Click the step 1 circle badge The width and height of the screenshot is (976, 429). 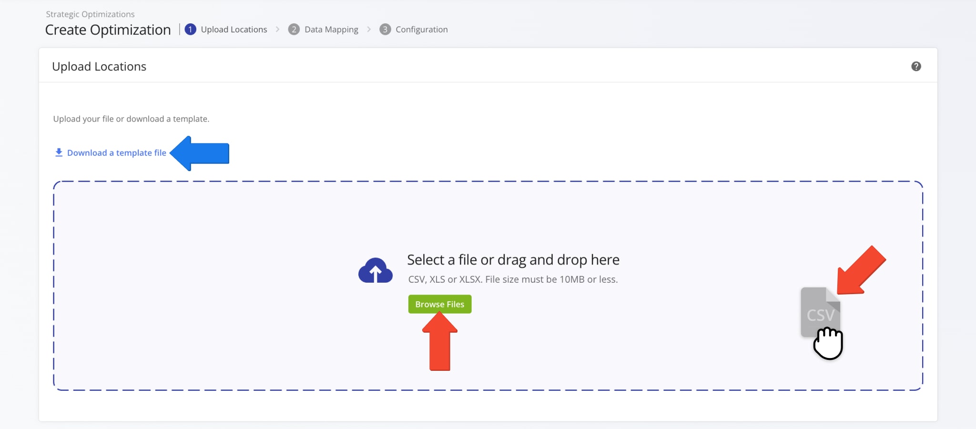tap(190, 29)
